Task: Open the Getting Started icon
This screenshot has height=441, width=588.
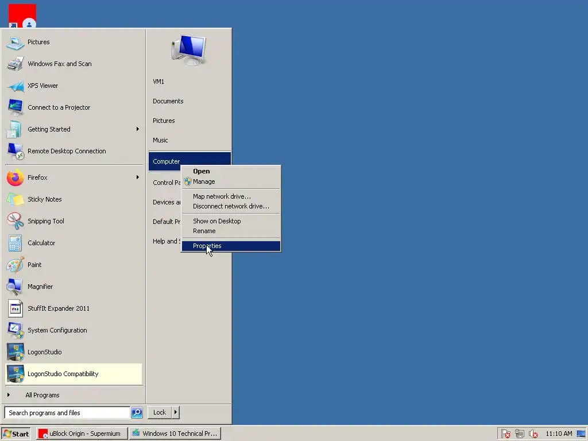Action: 15,129
